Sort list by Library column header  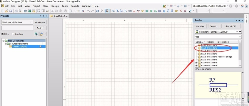212,42
